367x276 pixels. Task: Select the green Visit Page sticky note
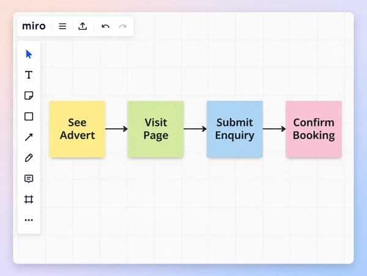(x=155, y=129)
